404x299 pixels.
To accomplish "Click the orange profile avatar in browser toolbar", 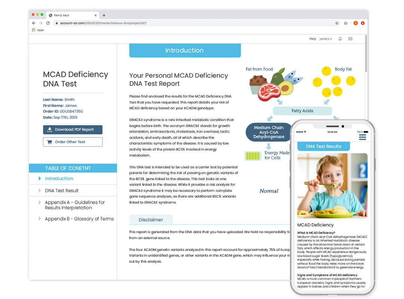I will click(356, 23).
